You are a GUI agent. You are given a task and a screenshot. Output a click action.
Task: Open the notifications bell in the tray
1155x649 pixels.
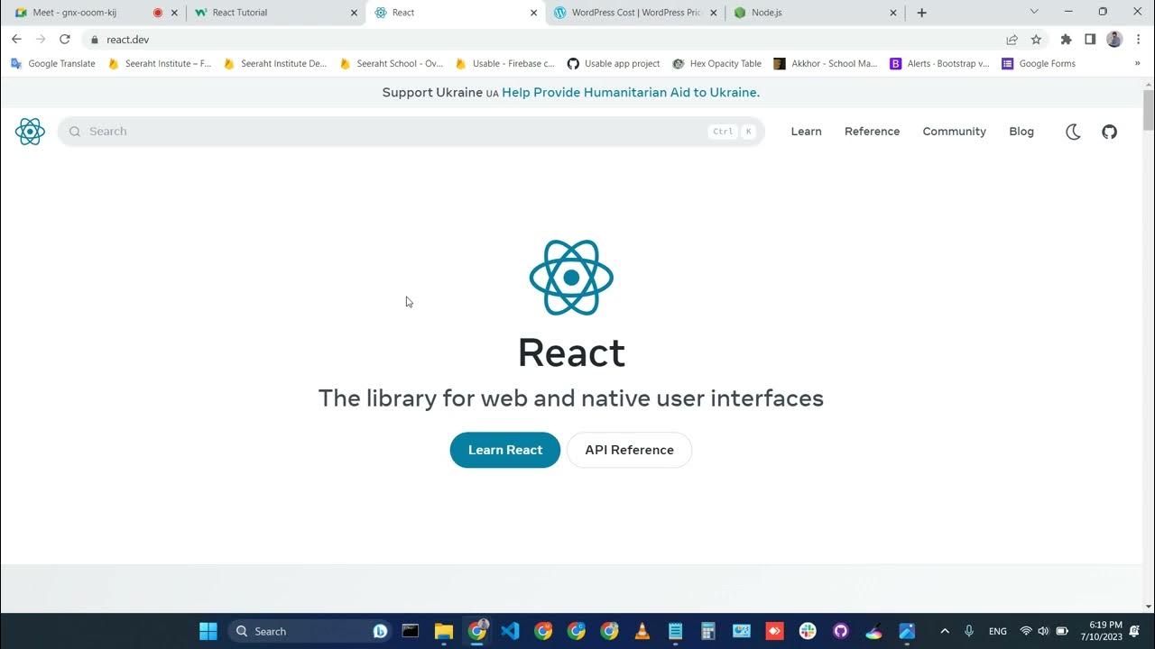pos(1136,631)
